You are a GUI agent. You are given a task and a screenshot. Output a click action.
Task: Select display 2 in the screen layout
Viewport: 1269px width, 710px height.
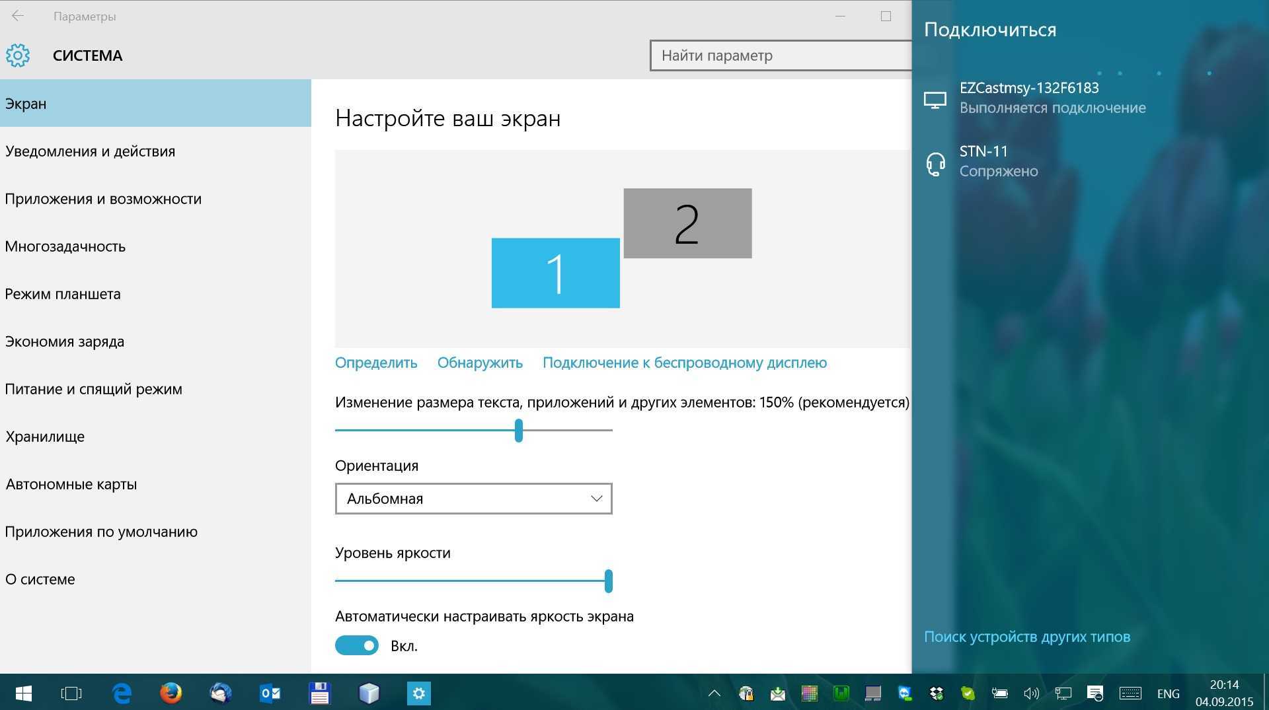[687, 223]
